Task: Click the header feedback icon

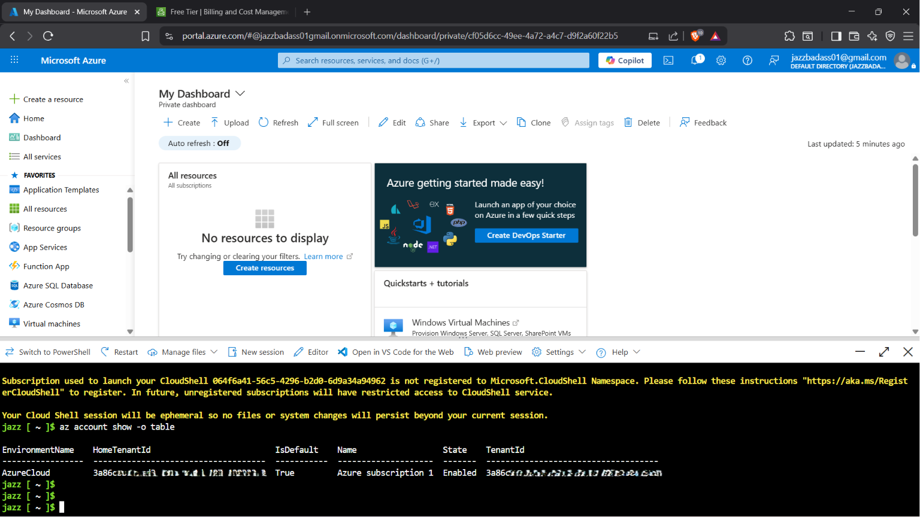Action: point(774,60)
